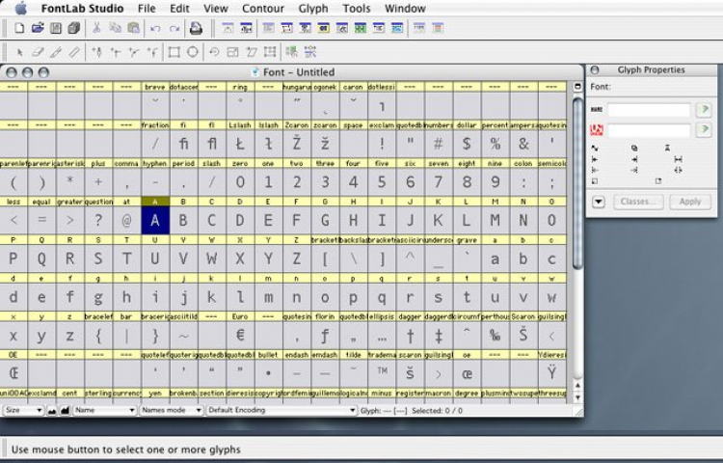Click the Print icon
The image size is (723, 463).
[196, 28]
